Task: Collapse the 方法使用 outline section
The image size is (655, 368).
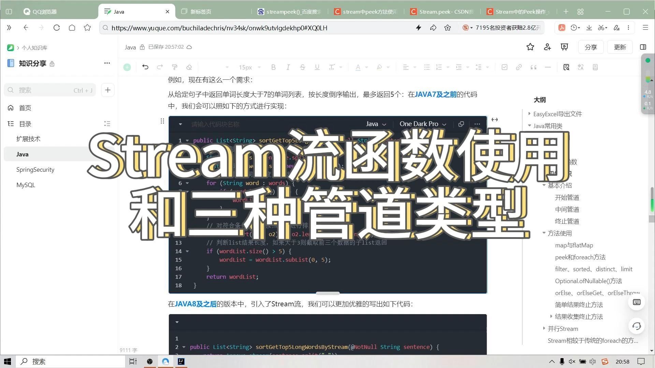Action: coord(544,233)
